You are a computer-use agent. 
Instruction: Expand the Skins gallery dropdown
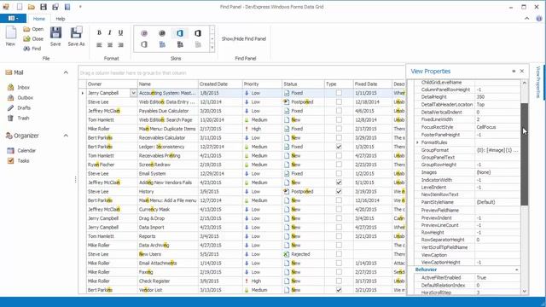tap(212, 48)
